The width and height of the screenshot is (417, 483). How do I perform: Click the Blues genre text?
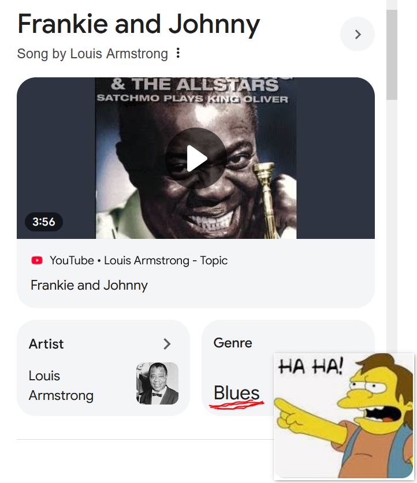click(x=237, y=393)
